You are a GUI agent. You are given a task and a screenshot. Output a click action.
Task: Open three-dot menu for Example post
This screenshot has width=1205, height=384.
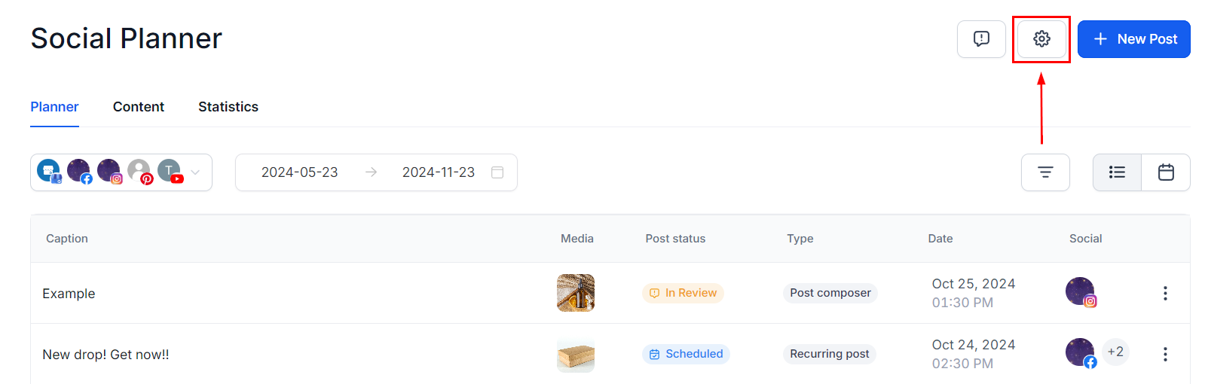pos(1165,293)
